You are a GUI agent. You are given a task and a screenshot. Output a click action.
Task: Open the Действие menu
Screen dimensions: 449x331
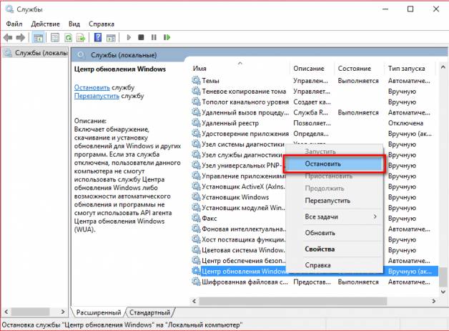[x=45, y=24]
